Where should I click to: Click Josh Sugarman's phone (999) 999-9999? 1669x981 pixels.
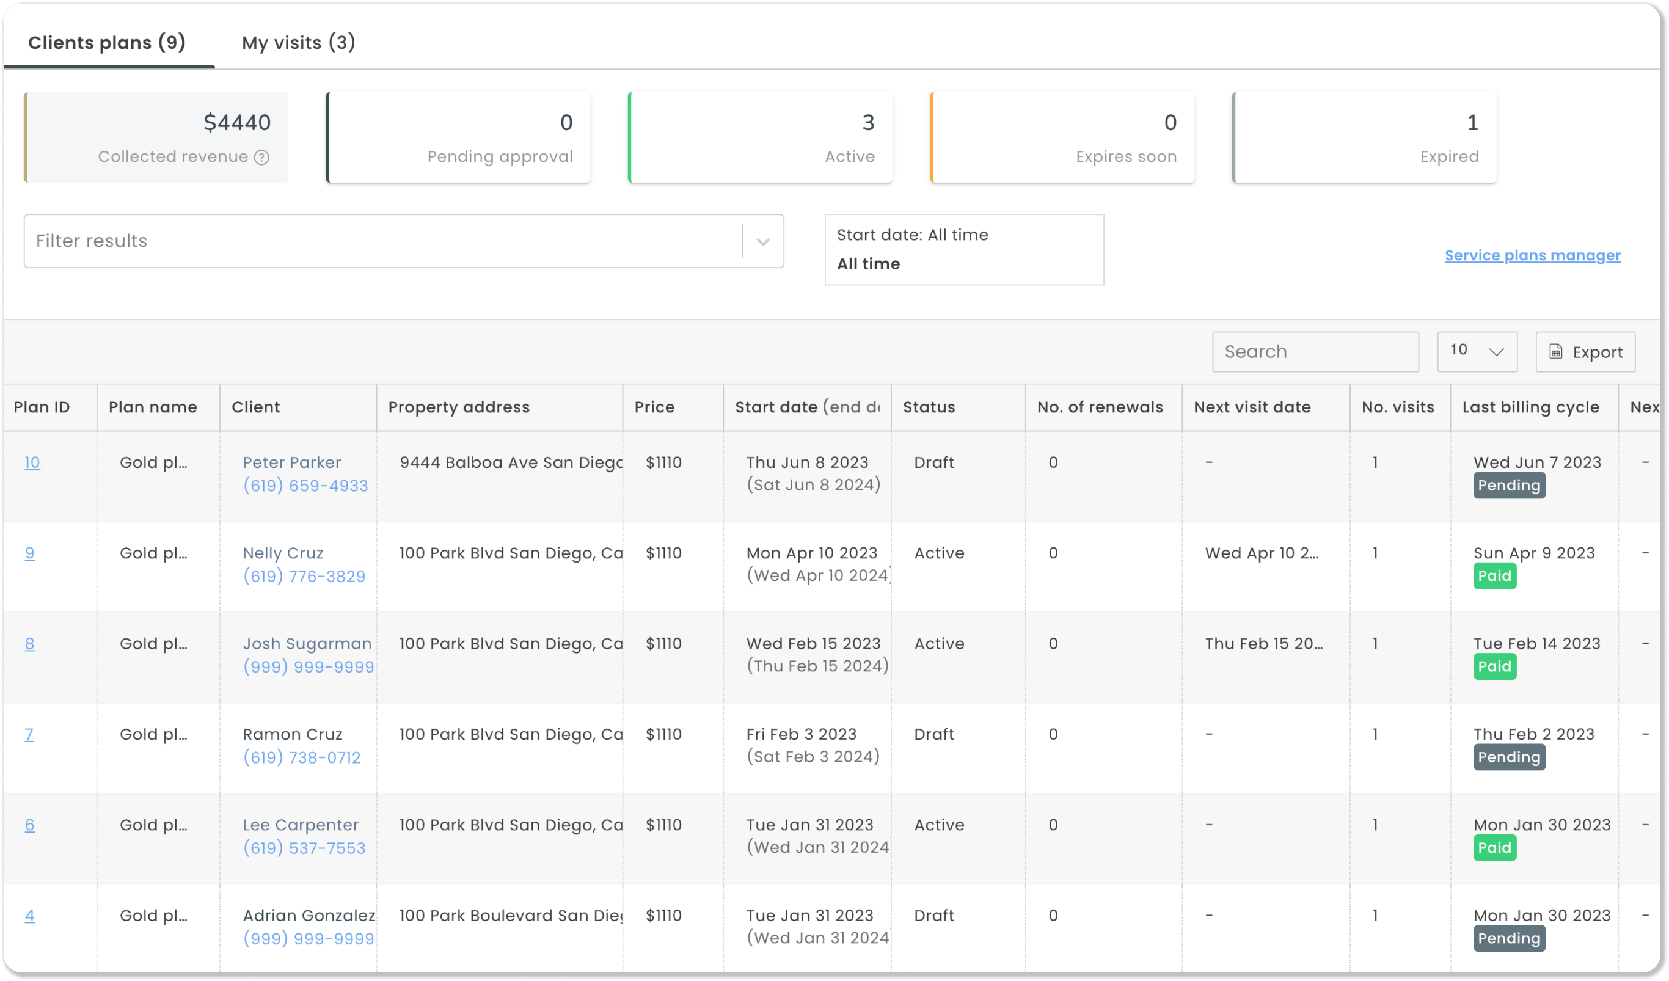tap(309, 666)
